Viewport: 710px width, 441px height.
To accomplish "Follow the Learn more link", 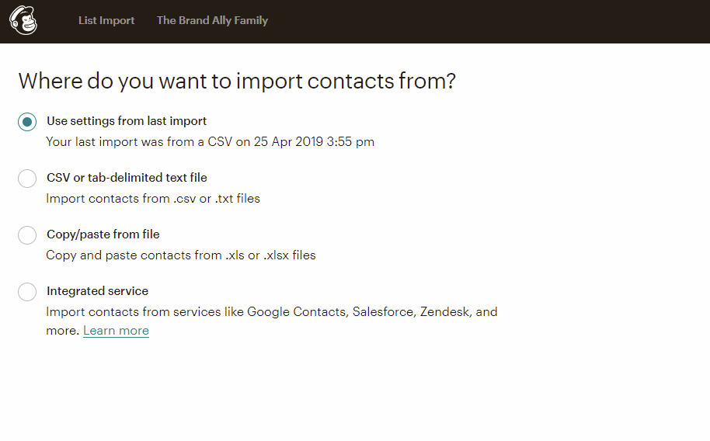I will click(116, 331).
